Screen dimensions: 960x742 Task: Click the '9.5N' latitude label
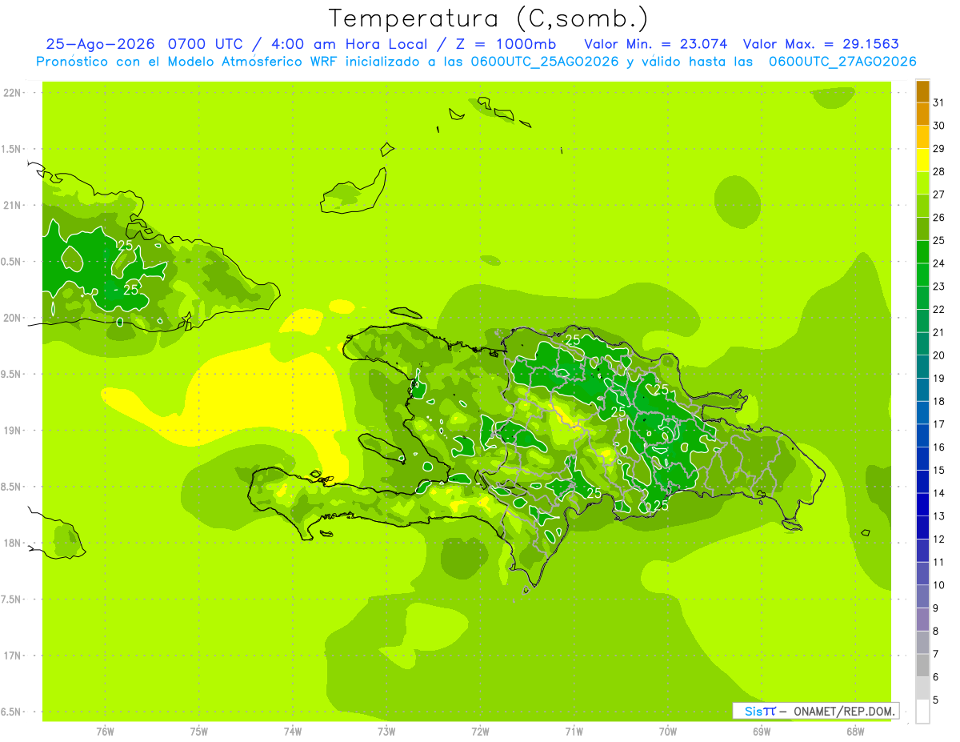tap(12, 374)
